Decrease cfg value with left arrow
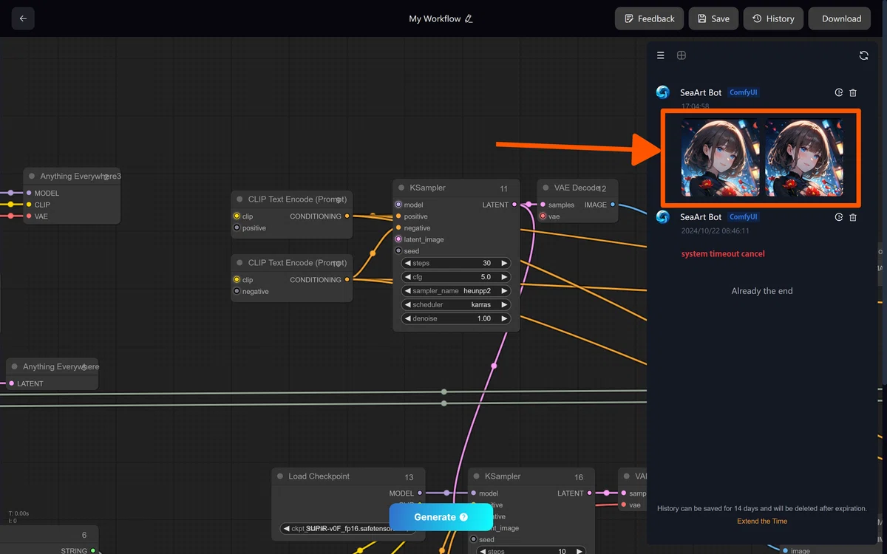 click(407, 277)
